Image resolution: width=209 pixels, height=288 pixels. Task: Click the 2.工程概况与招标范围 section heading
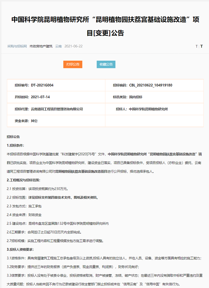pyautogui.click(x=24, y=180)
